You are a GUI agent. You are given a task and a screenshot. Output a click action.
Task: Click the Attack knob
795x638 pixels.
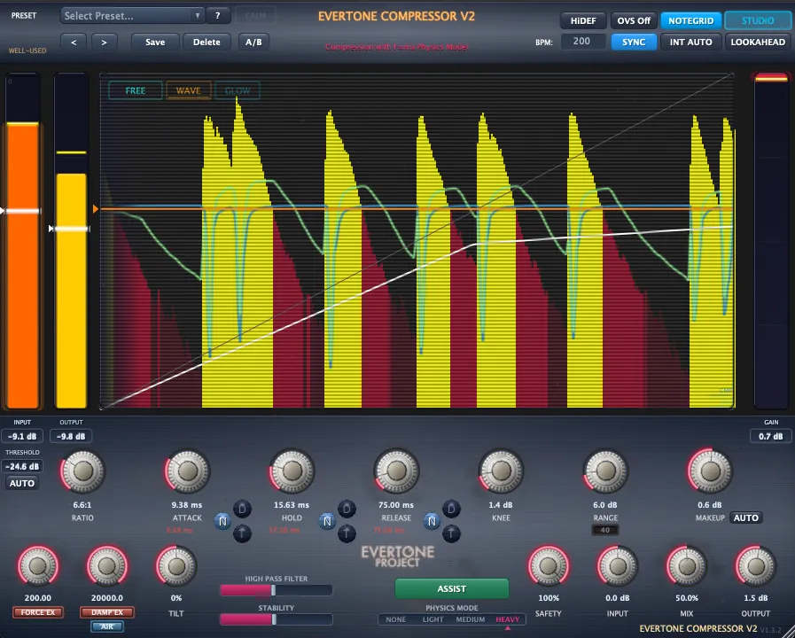coord(187,471)
